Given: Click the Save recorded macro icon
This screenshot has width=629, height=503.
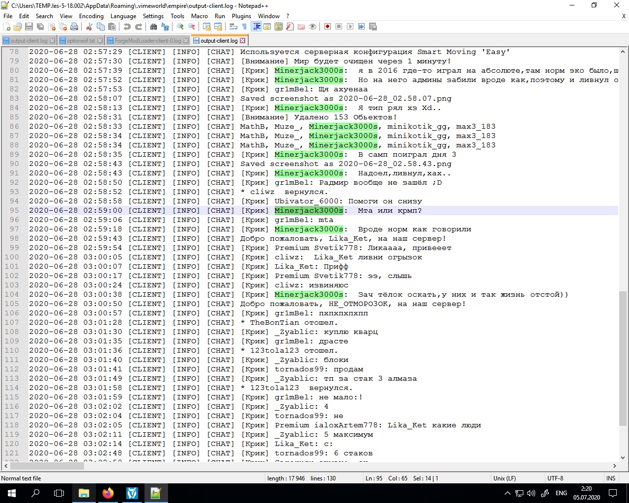Looking at the screenshot, I should click(x=373, y=27).
